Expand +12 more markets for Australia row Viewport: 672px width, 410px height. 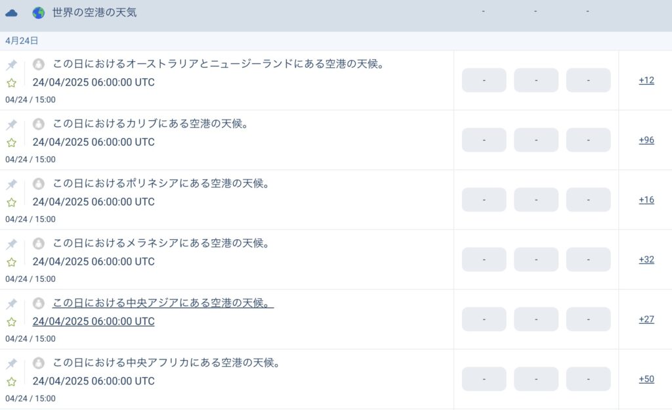click(646, 80)
